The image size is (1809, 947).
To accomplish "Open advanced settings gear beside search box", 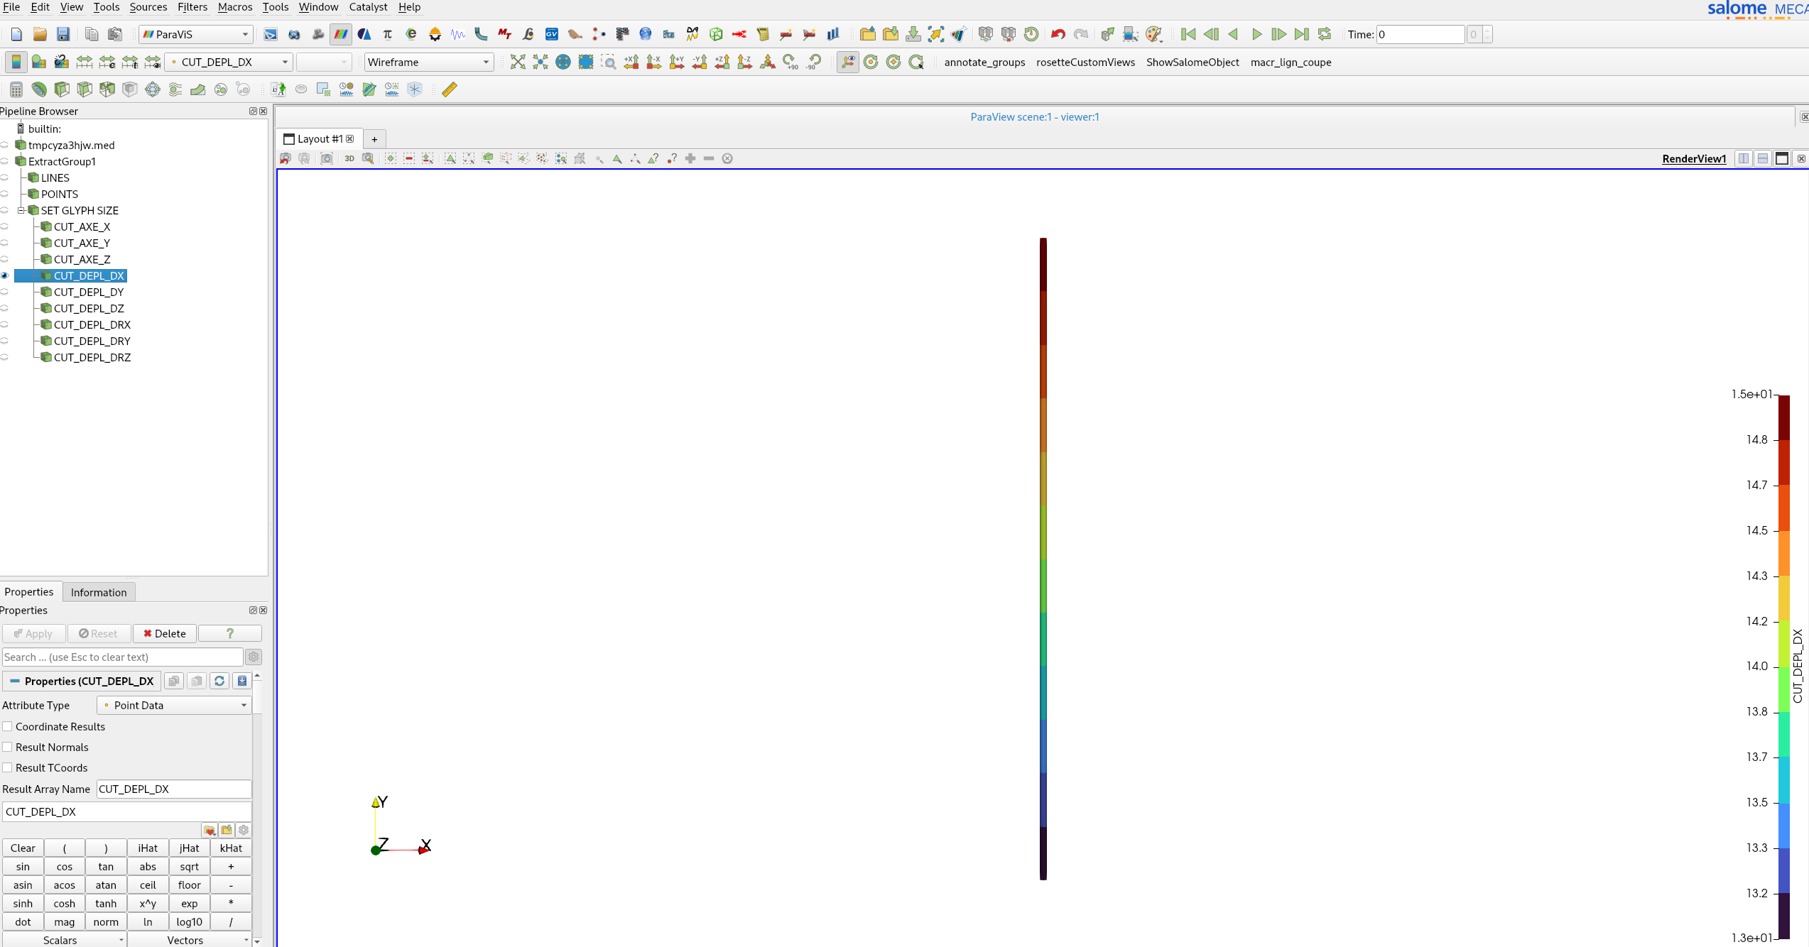I will point(254,657).
